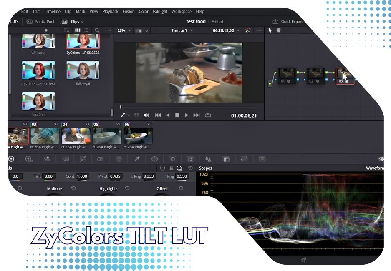Open the 23% viewer zoom dropdown

pos(124,30)
